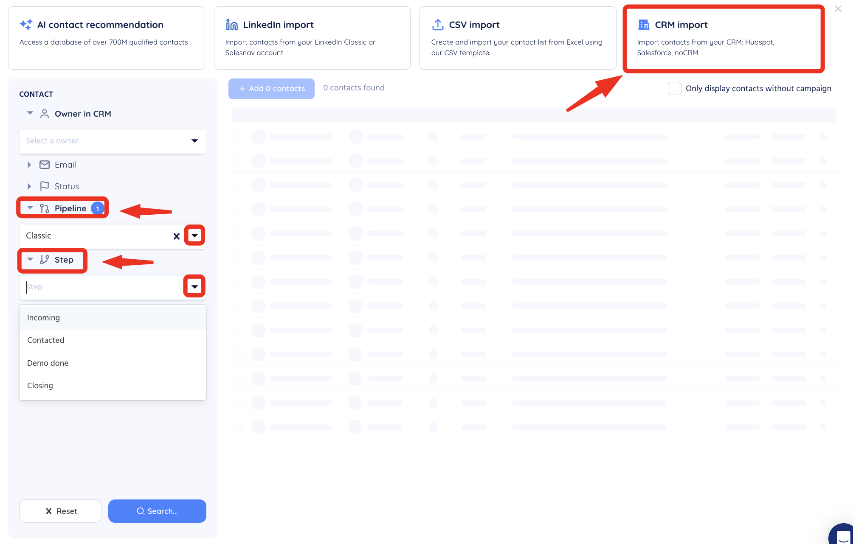Click the Pipeline filter count badge
853x544 pixels.
[98, 208]
